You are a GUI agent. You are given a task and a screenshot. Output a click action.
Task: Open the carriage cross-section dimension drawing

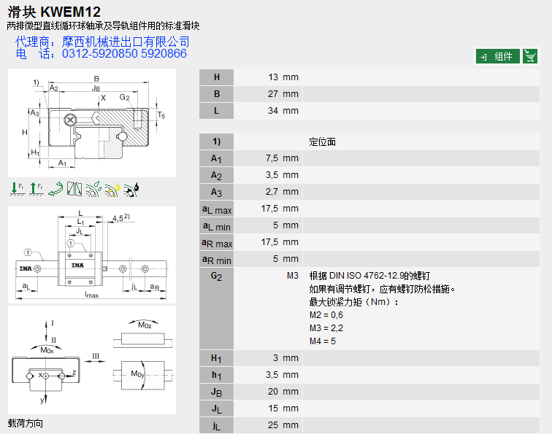(92, 122)
